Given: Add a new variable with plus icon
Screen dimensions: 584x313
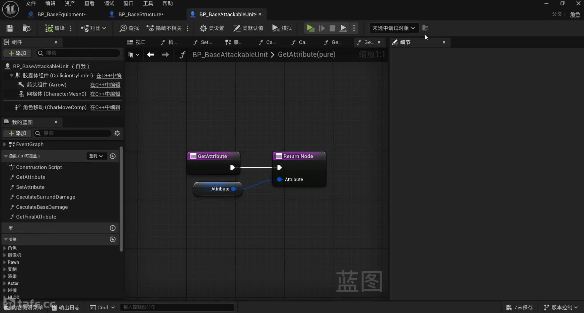Looking at the screenshot, I should click(x=113, y=240).
